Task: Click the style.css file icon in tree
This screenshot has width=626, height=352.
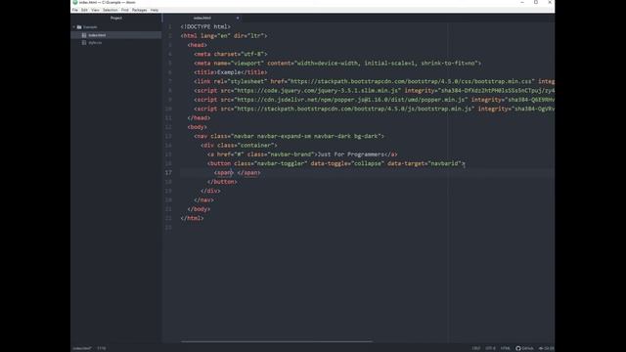Action: pos(84,43)
